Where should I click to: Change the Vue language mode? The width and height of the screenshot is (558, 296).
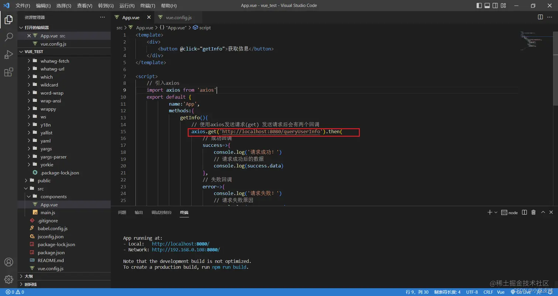tap(501, 292)
